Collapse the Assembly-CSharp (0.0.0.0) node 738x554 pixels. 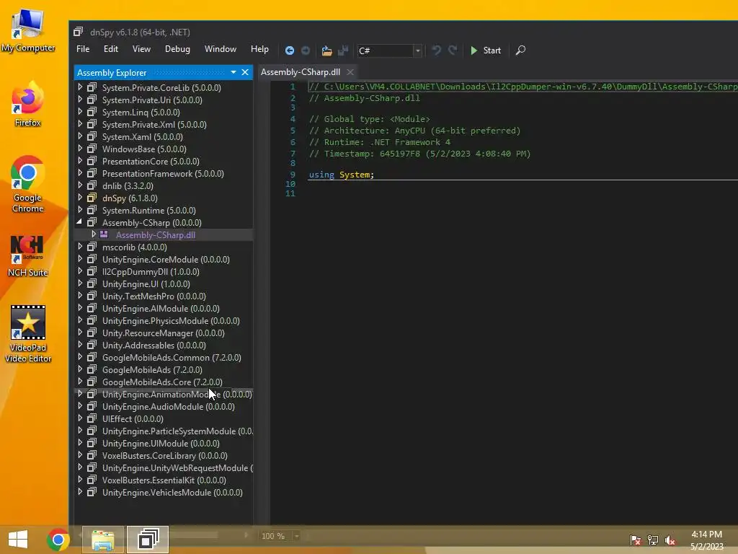[79, 222]
